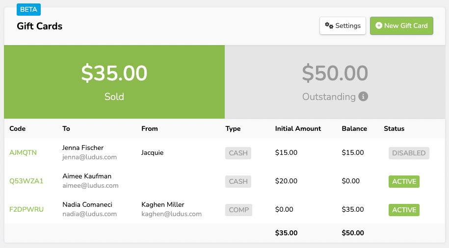Click the Initial Amount column header
Viewport: 449px width, 248px height.
(x=298, y=128)
